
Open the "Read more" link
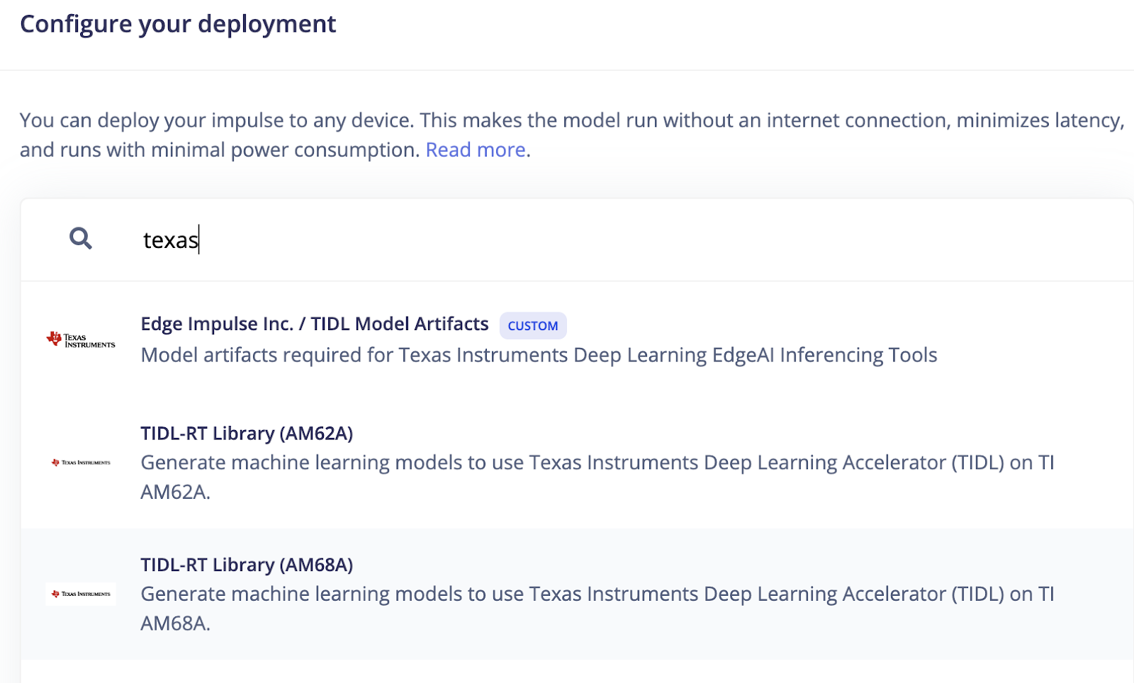[476, 150]
